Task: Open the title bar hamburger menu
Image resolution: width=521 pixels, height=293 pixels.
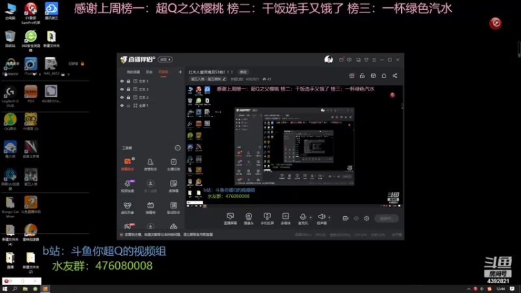Action: click(x=374, y=60)
